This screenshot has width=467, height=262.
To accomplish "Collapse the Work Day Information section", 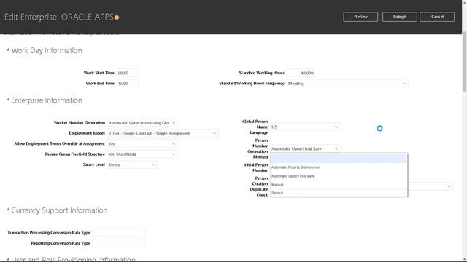I will click(x=8, y=50).
